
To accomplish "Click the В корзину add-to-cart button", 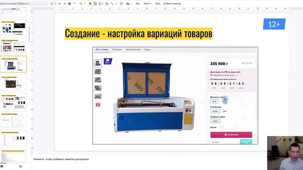I will pos(231,135).
